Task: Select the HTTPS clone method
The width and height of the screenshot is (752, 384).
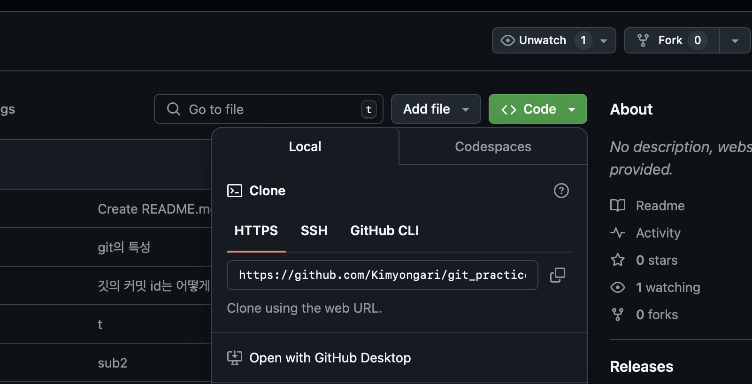Action: click(x=256, y=230)
